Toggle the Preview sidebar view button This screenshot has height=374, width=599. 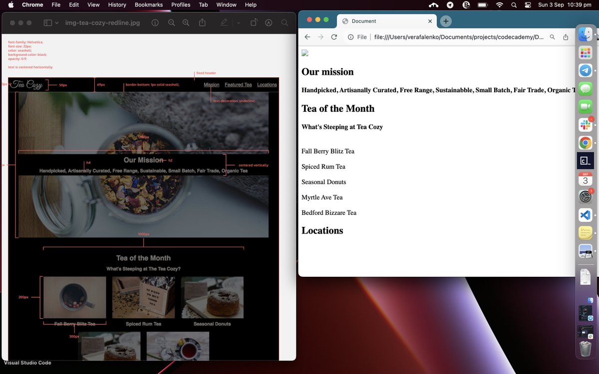tap(48, 23)
